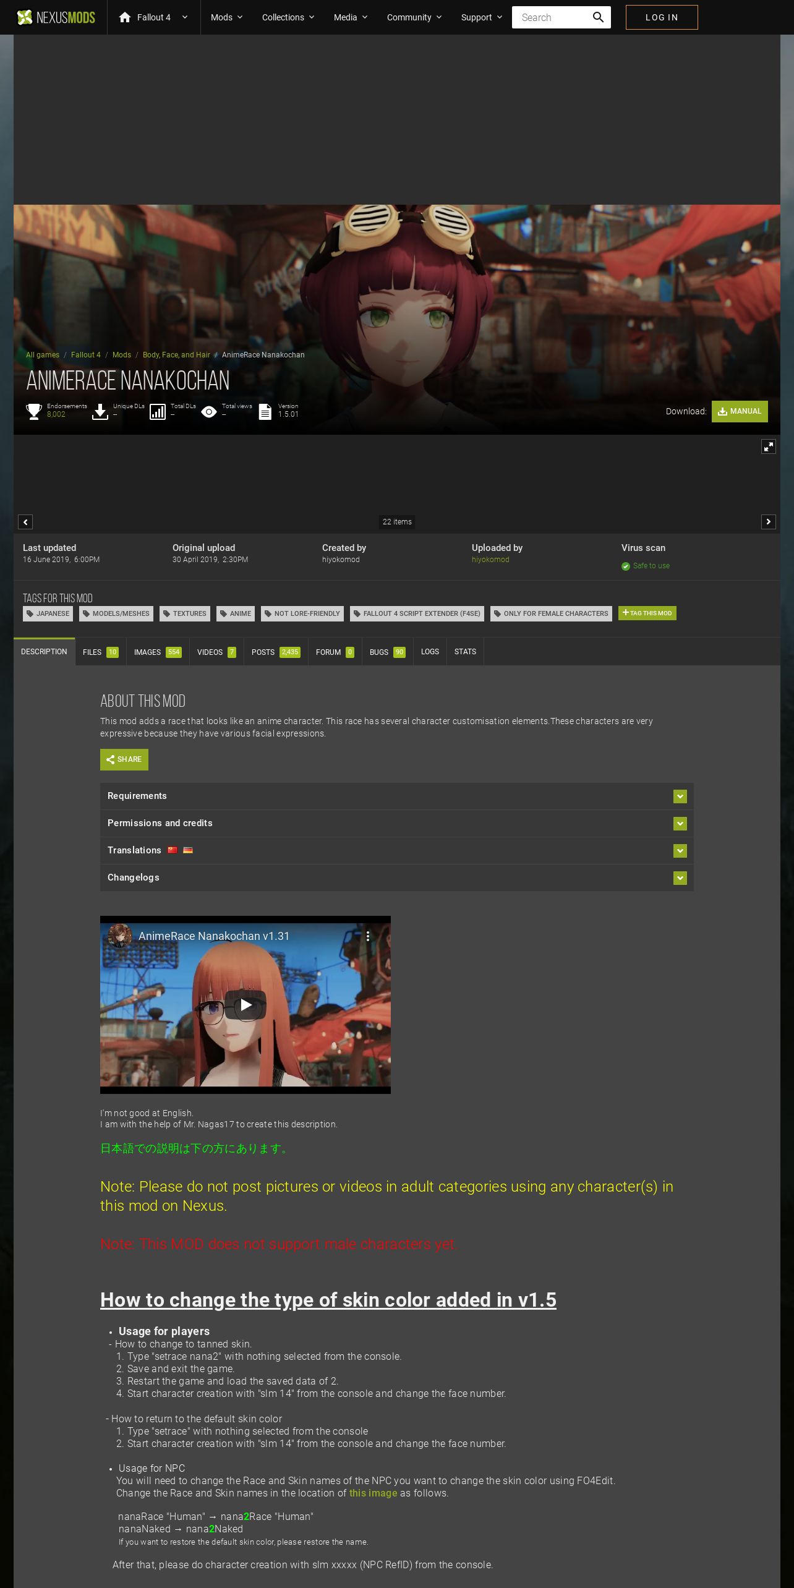This screenshot has height=1588, width=794.
Task: Open the Mods menu
Action: click(x=226, y=17)
